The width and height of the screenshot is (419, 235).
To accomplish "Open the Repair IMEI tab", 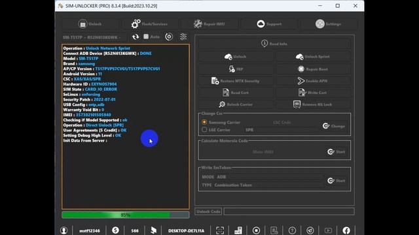I will point(209,24).
